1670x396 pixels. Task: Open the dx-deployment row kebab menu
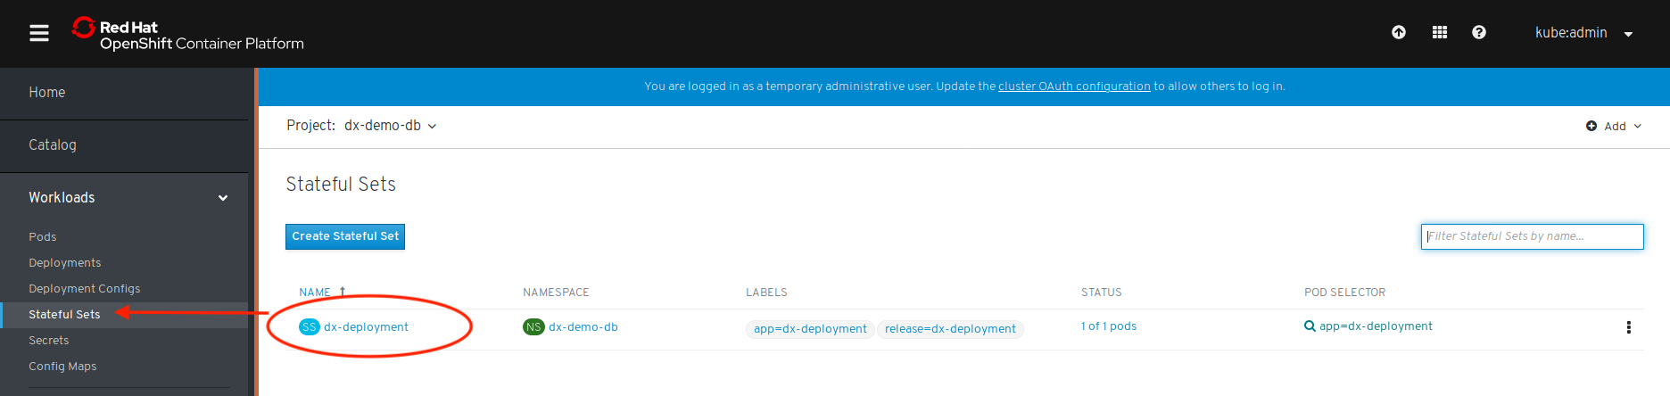pos(1629,327)
